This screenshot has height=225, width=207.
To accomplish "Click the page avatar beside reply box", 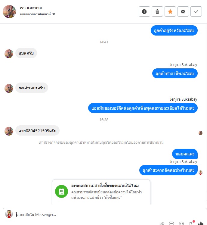I will (x=9, y=214).
